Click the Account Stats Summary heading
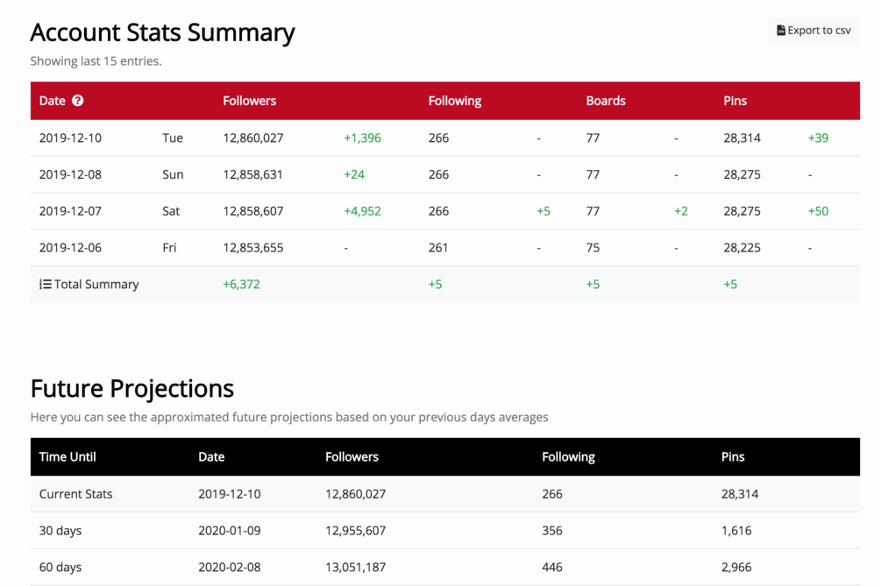The height and width of the screenshot is (586, 881). tap(162, 32)
